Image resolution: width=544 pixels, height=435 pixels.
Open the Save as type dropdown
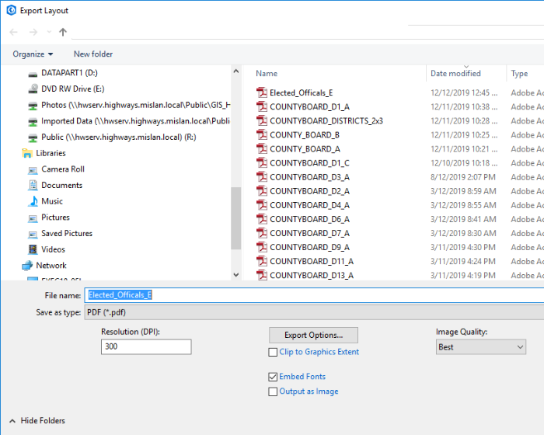[314, 312]
